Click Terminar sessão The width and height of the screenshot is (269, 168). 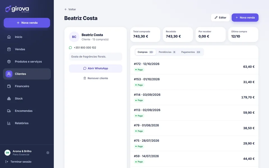(18, 162)
